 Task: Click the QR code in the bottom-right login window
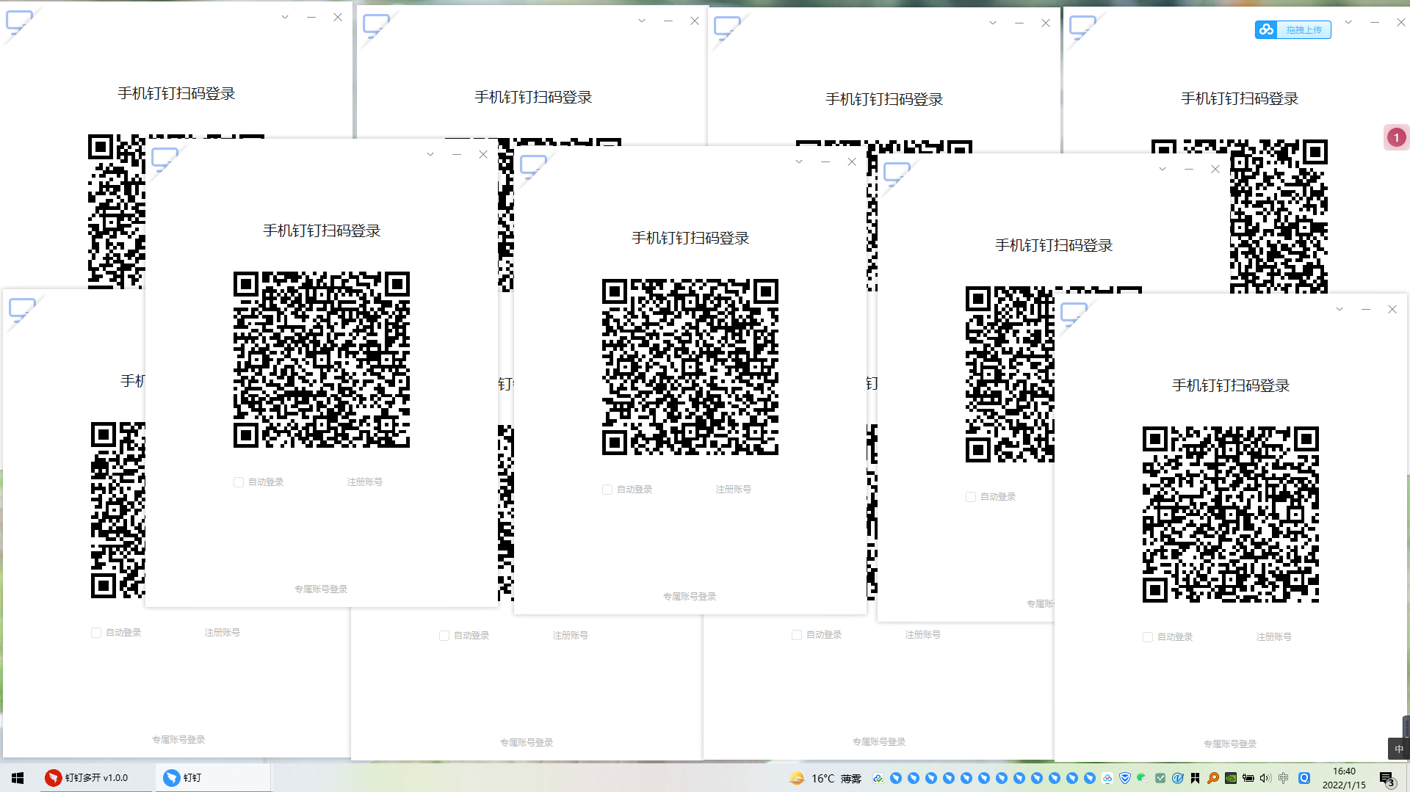pyautogui.click(x=1230, y=515)
